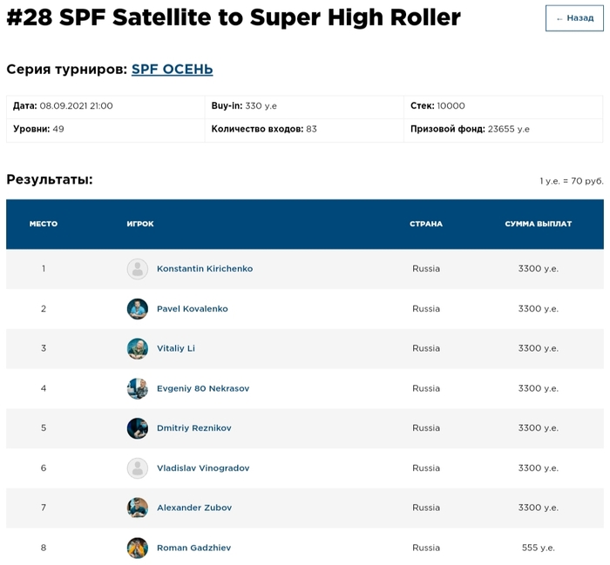This screenshot has width=610, height=565.
Task: Select the Vladislav Vinogradov name link
Action: [x=203, y=468]
